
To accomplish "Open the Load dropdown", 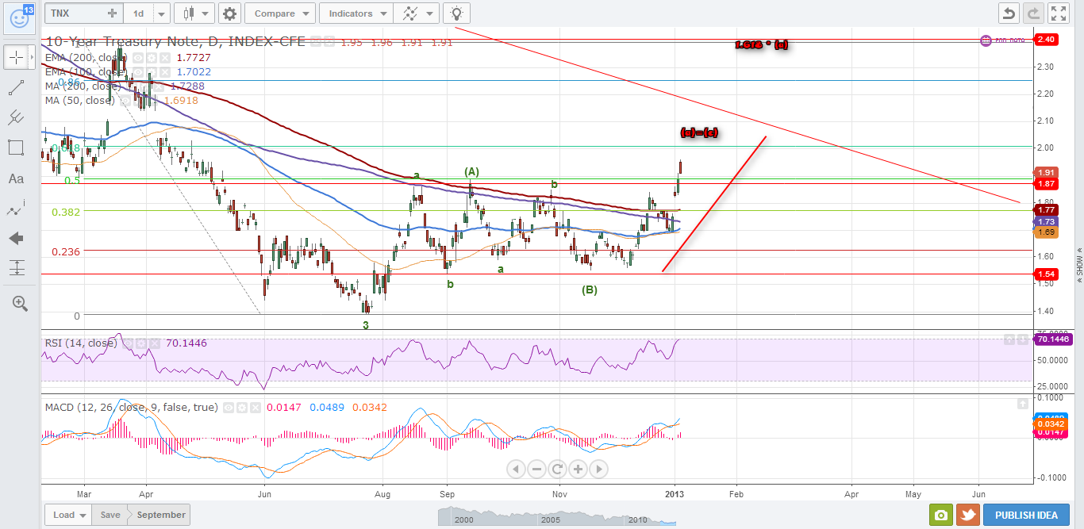I will [67, 515].
